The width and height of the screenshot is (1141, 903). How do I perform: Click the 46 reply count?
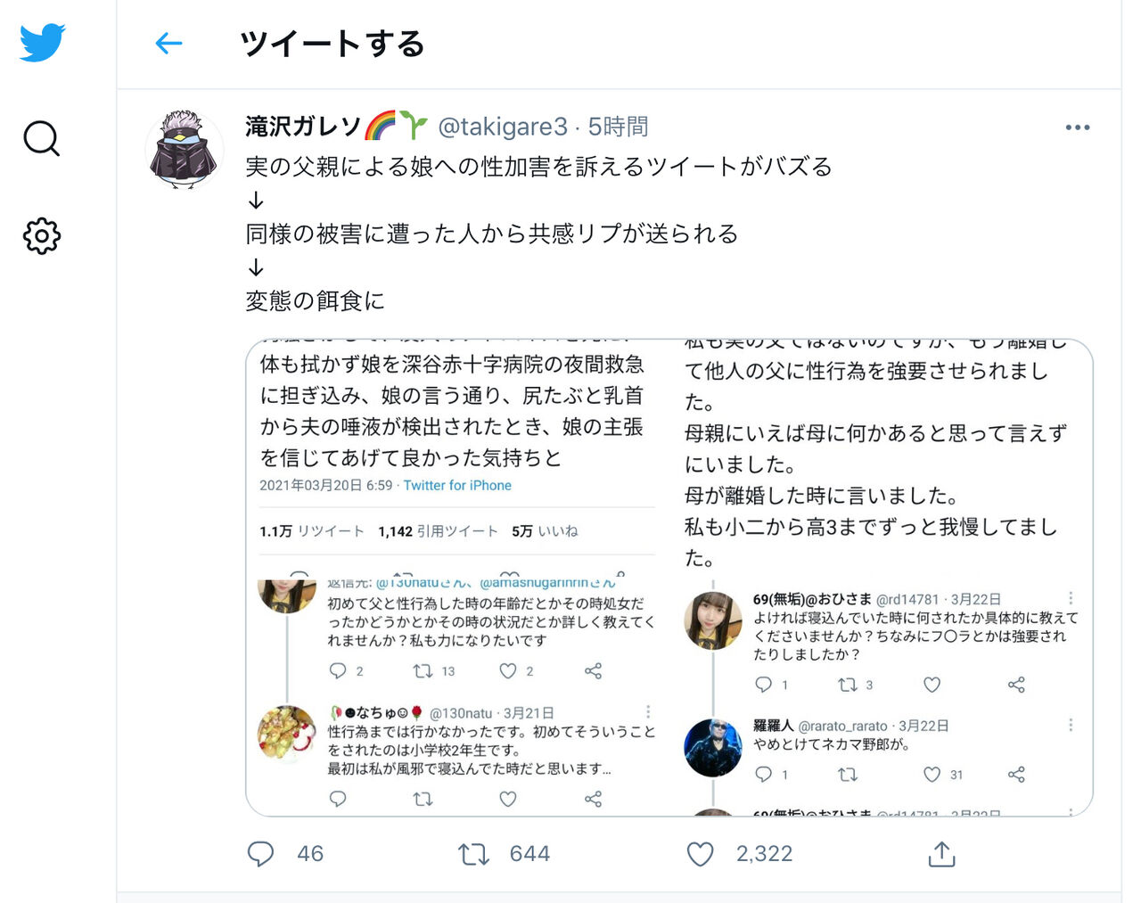tap(310, 854)
